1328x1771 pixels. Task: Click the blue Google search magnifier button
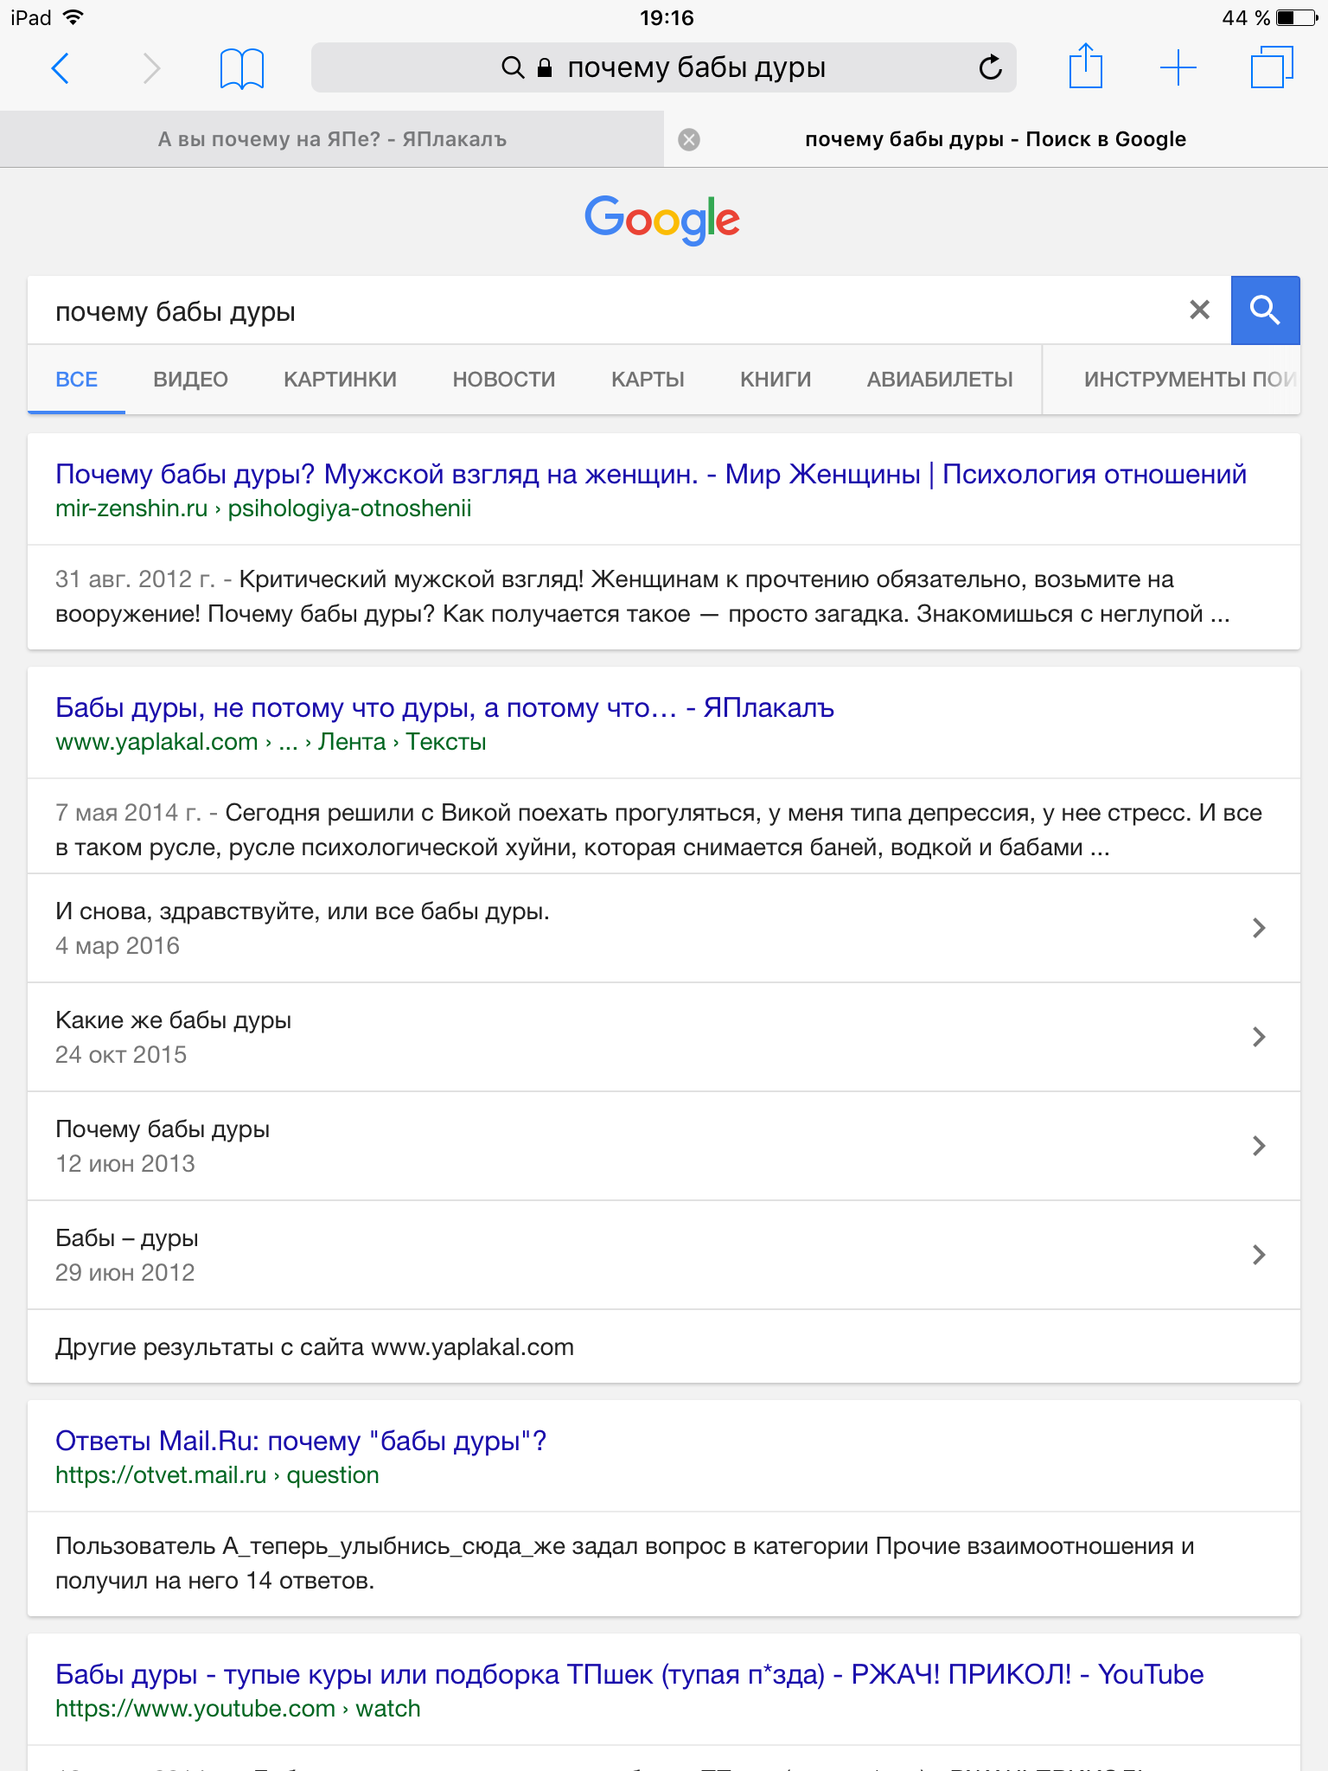click(x=1265, y=310)
